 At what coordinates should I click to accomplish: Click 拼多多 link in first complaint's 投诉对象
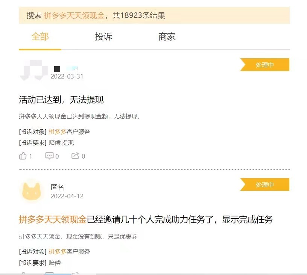point(58,131)
